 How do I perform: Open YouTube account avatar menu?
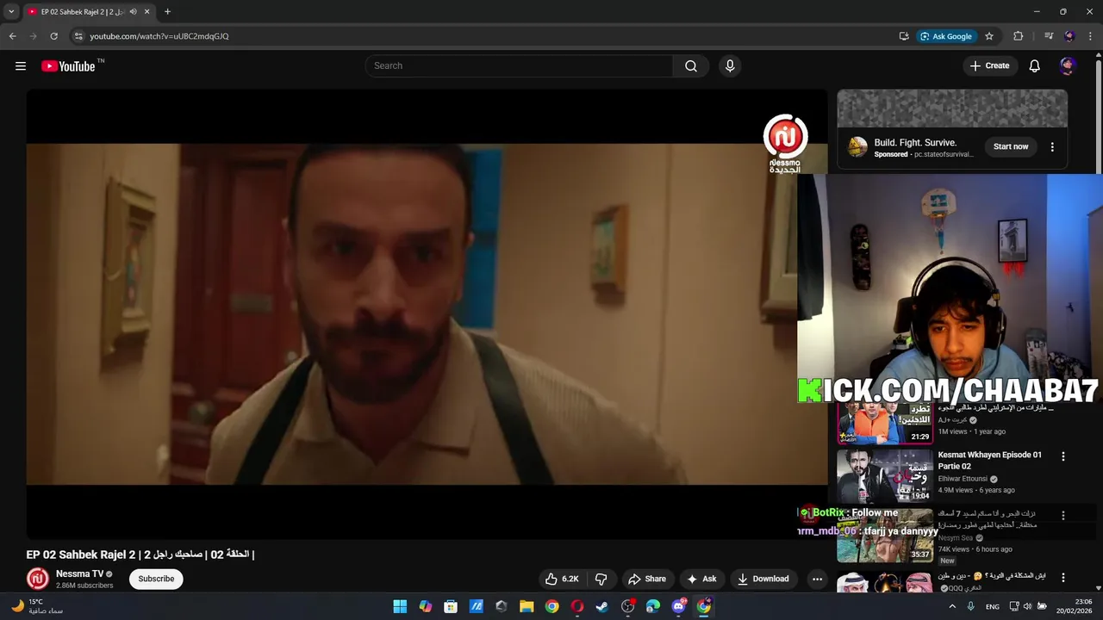click(1068, 65)
